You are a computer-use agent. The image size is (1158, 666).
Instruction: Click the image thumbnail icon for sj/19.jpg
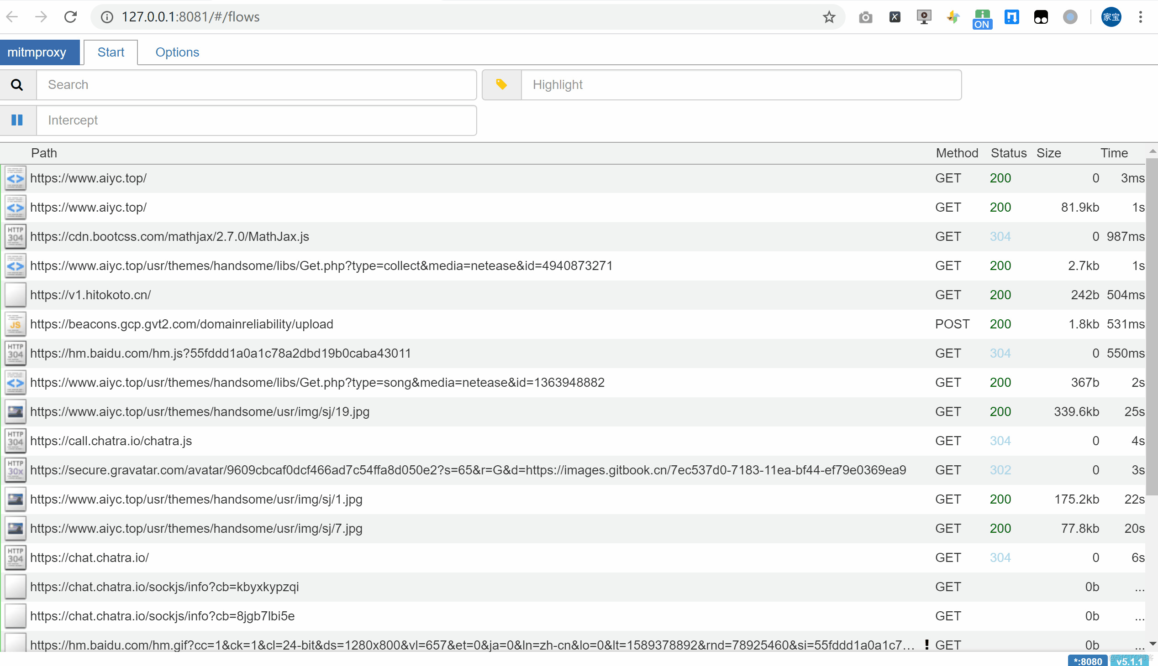pos(15,411)
